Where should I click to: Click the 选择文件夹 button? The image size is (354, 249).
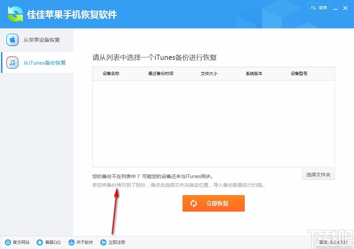coord(318,175)
